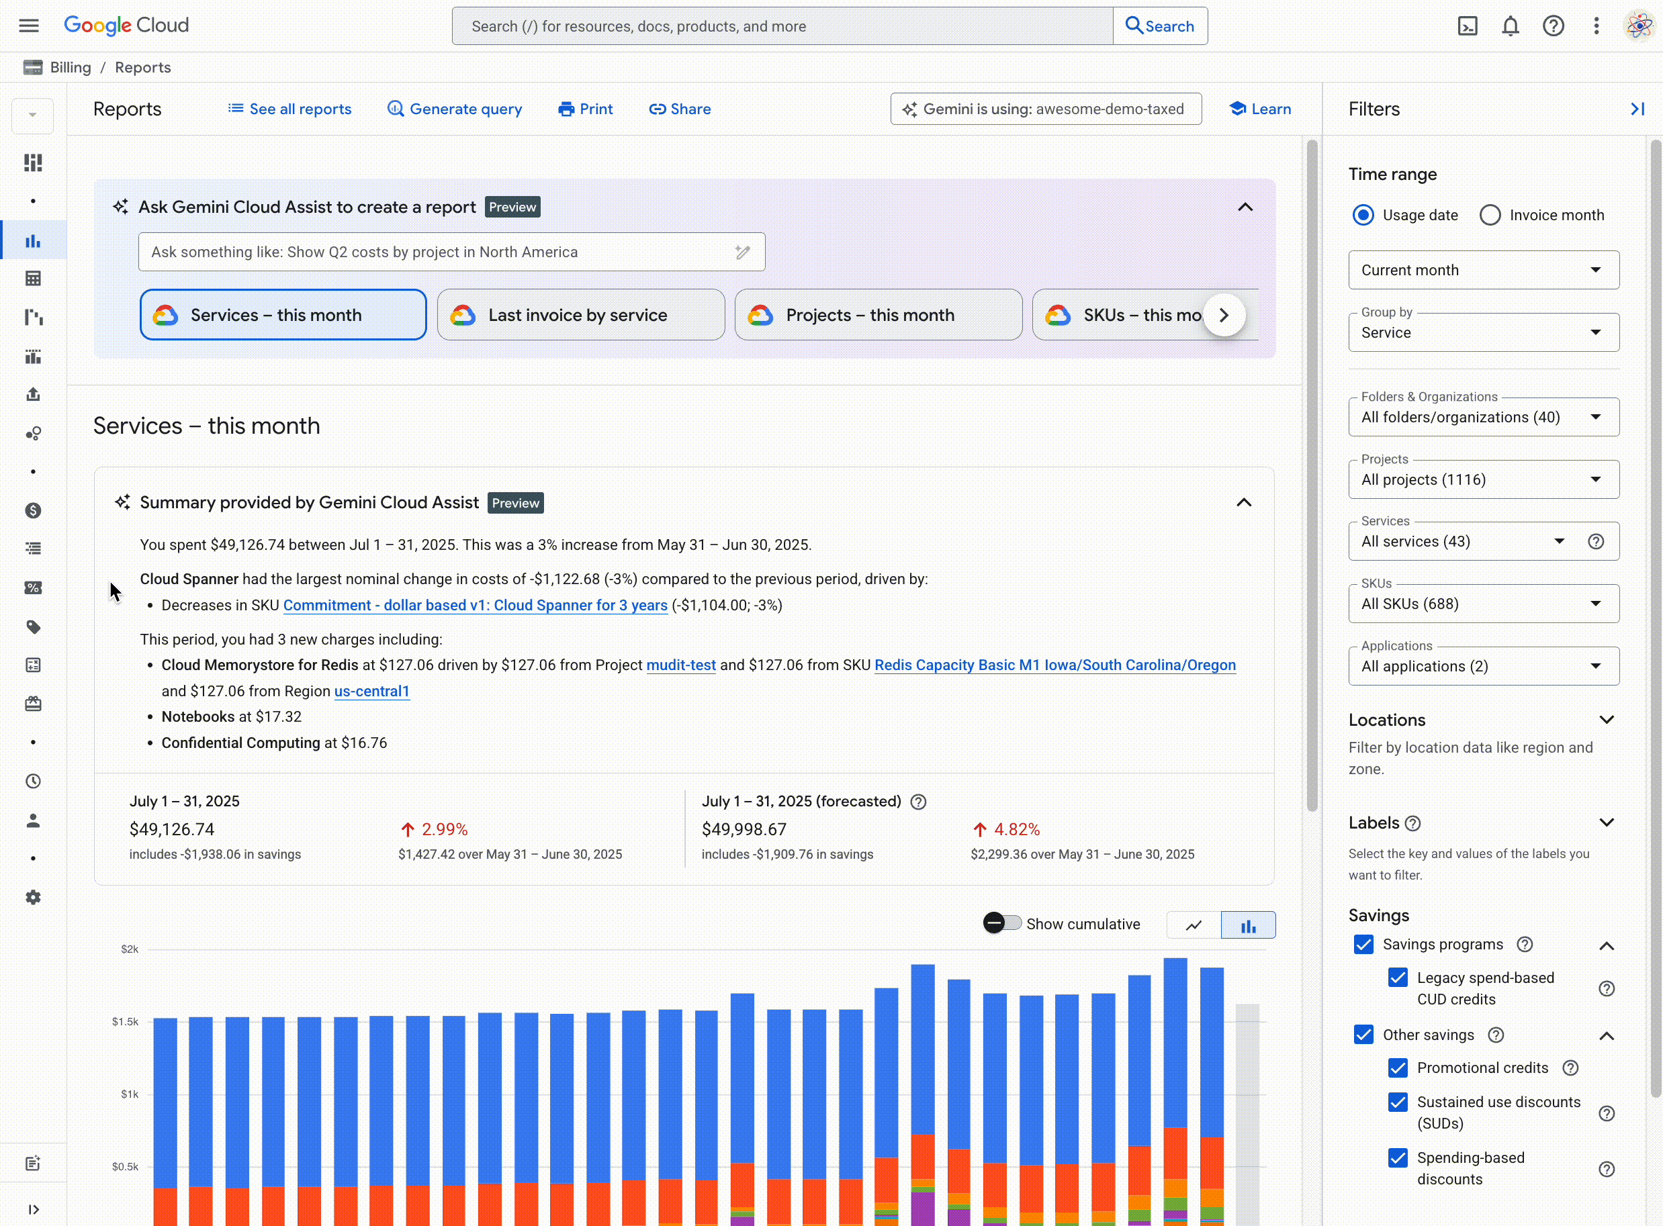Open the price tag Pricing sidebar icon
This screenshot has width=1663, height=1226.
click(x=33, y=627)
